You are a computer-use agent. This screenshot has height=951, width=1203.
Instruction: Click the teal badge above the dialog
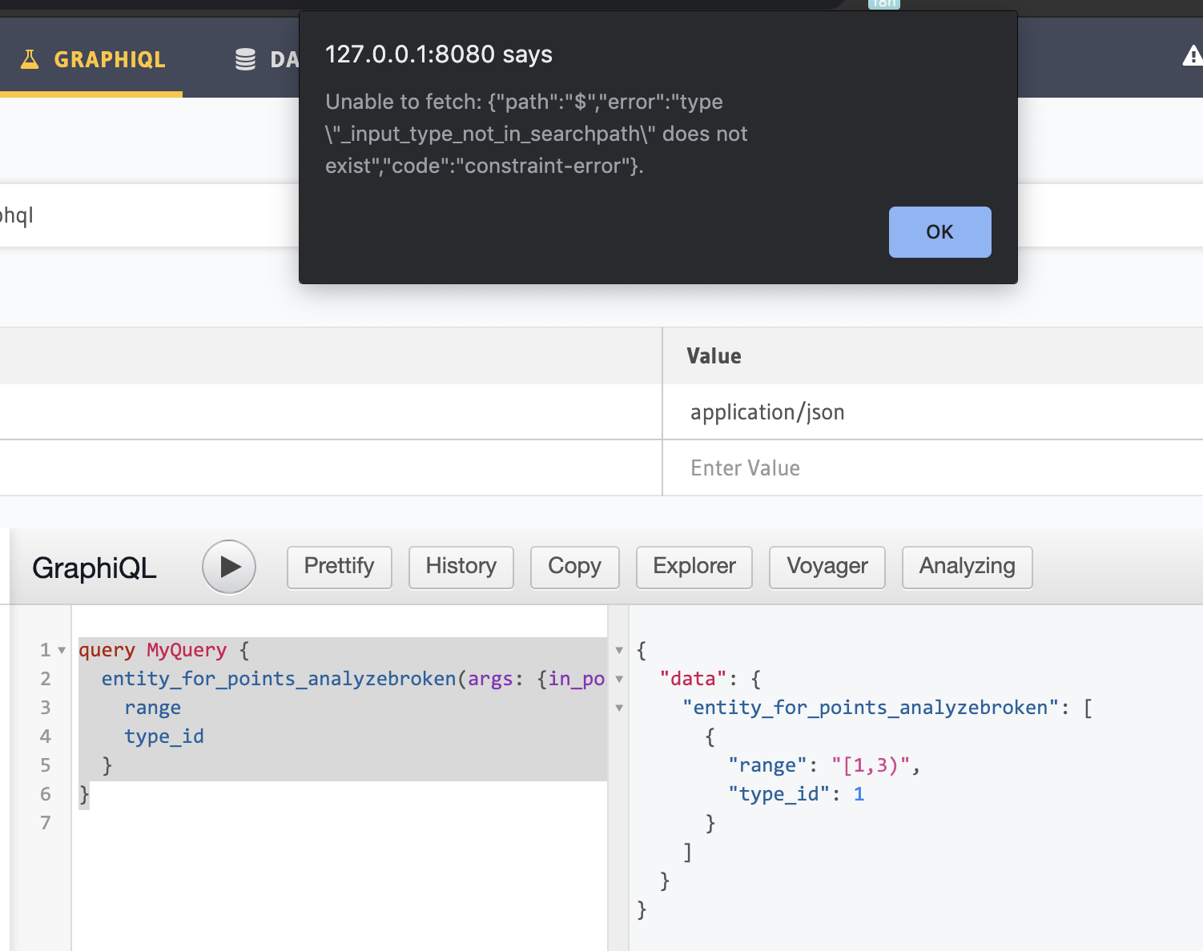tap(884, 4)
